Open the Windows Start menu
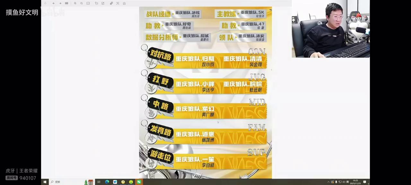The height and width of the screenshot is (185, 411). 45,182
